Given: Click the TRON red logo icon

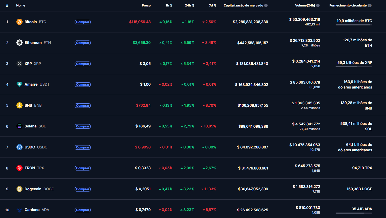Looking at the screenshot, I should tap(19, 168).
